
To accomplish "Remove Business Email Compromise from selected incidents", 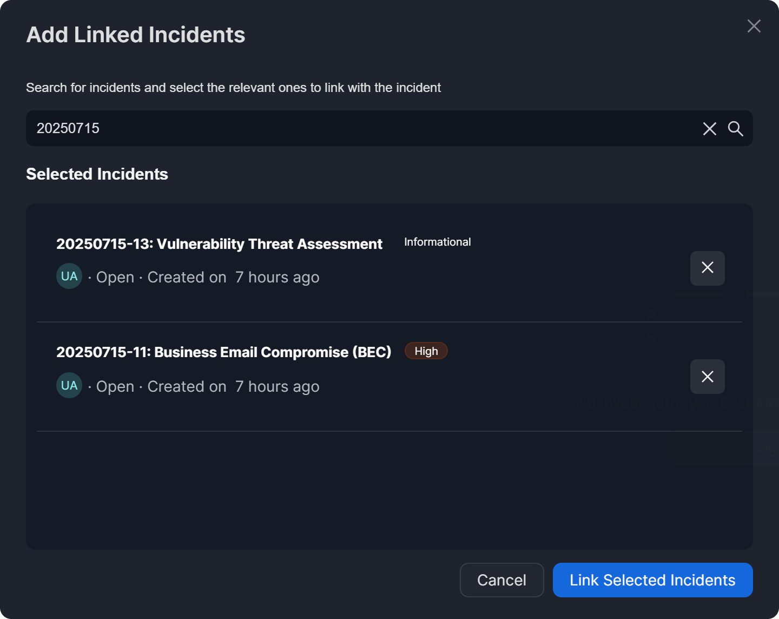I will 707,377.
